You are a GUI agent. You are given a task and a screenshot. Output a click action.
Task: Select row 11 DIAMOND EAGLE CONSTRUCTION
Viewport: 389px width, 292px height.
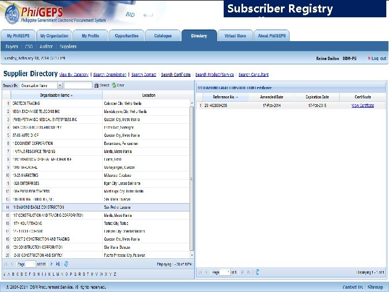pos(96,207)
